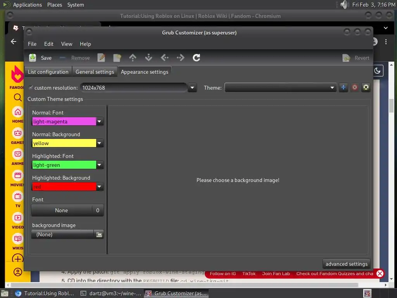Screen dimensions: 397x298
Task: Click the Remove toolbar button
Action: pyautogui.click(x=75, y=58)
